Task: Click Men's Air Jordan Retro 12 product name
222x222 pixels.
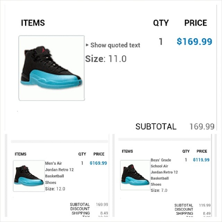Action: pos(59,173)
